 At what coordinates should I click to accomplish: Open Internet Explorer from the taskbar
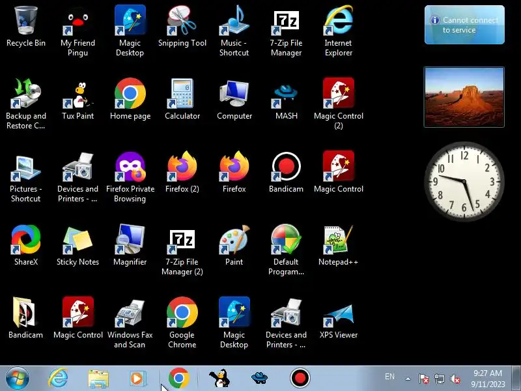[x=58, y=379]
